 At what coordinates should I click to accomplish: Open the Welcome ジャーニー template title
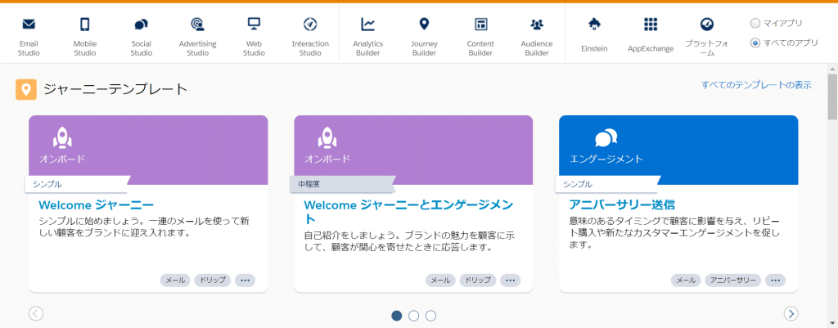(97, 204)
